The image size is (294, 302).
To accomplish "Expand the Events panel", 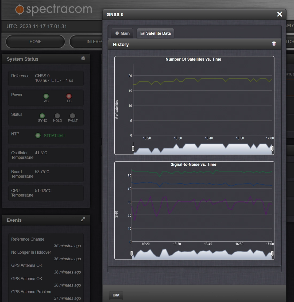I will [x=83, y=219].
